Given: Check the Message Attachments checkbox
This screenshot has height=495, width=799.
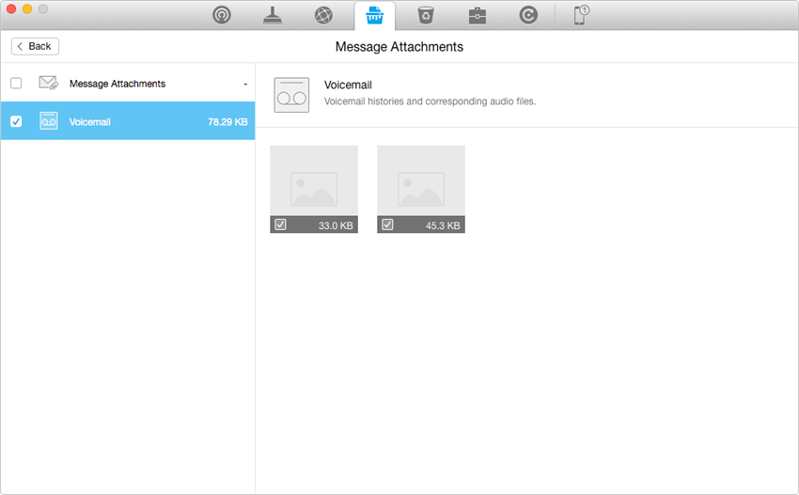Looking at the screenshot, I should point(16,83).
